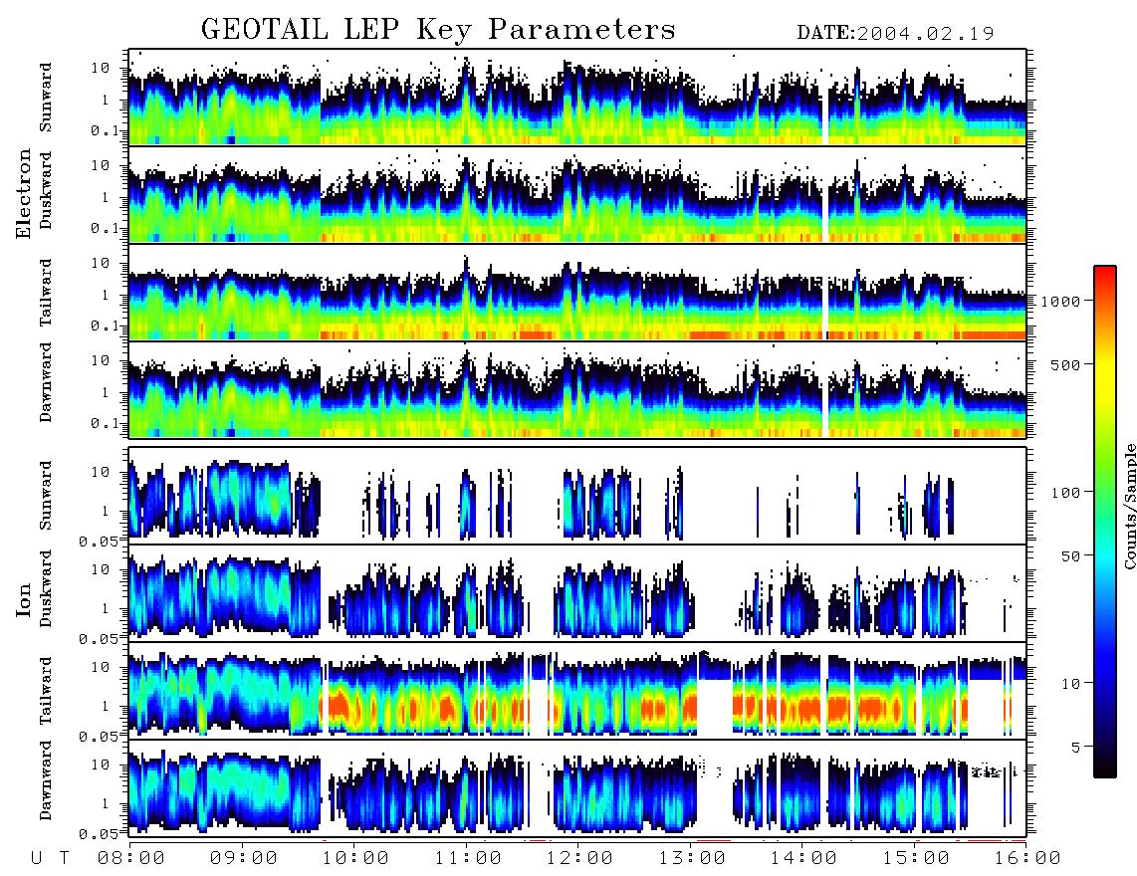Select the Ion Tailward panel label
1137x876 pixels.
coord(46,691)
